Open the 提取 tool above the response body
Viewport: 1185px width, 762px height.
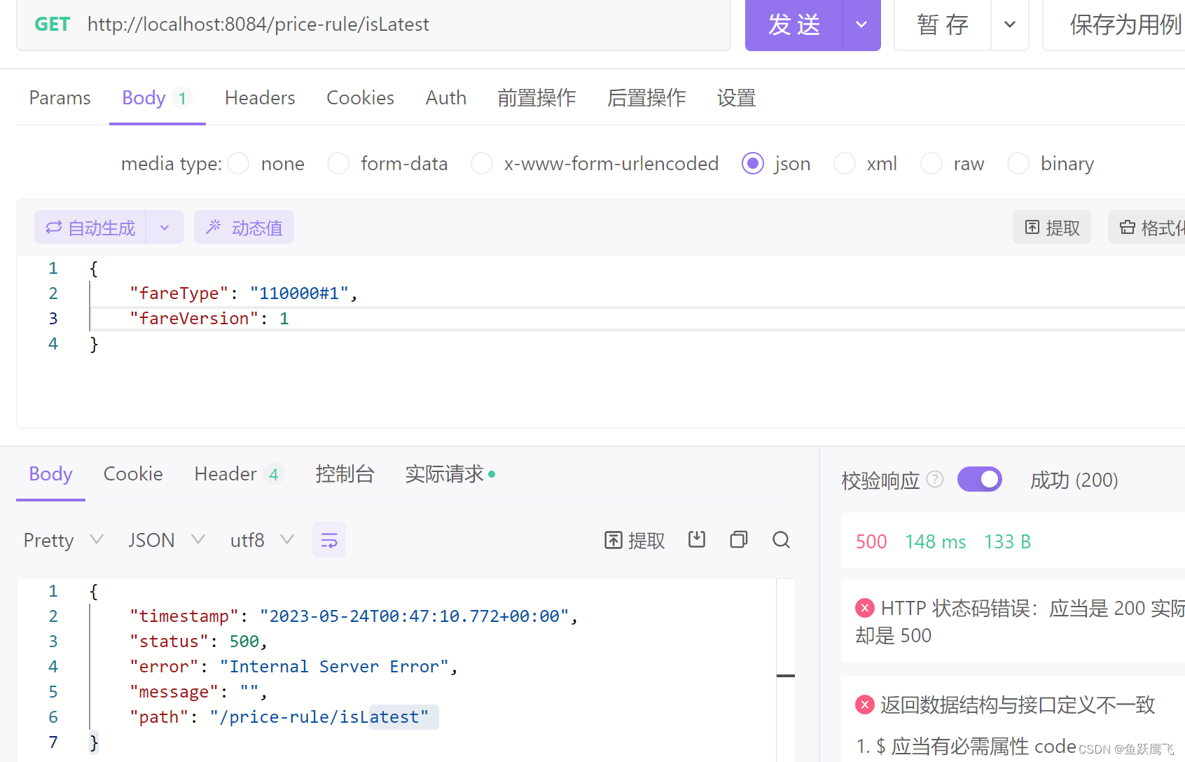point(633,539)
